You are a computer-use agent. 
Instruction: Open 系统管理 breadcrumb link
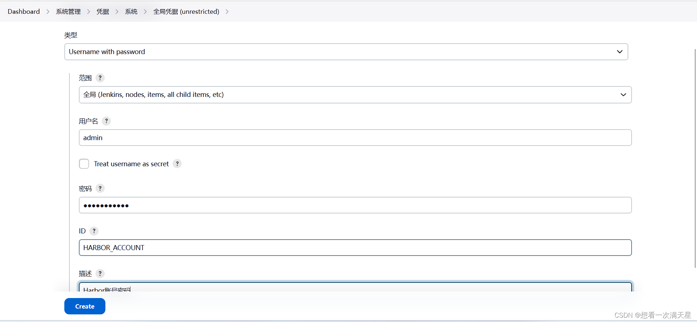[x=68, y=12]
